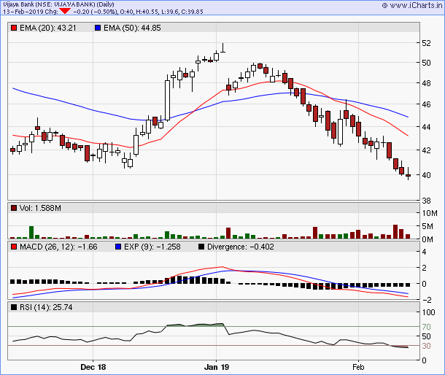This screenshot has height=375, width=445.
Task: Click the blue EMA (50) legend swatch
Action: [98, 28]
